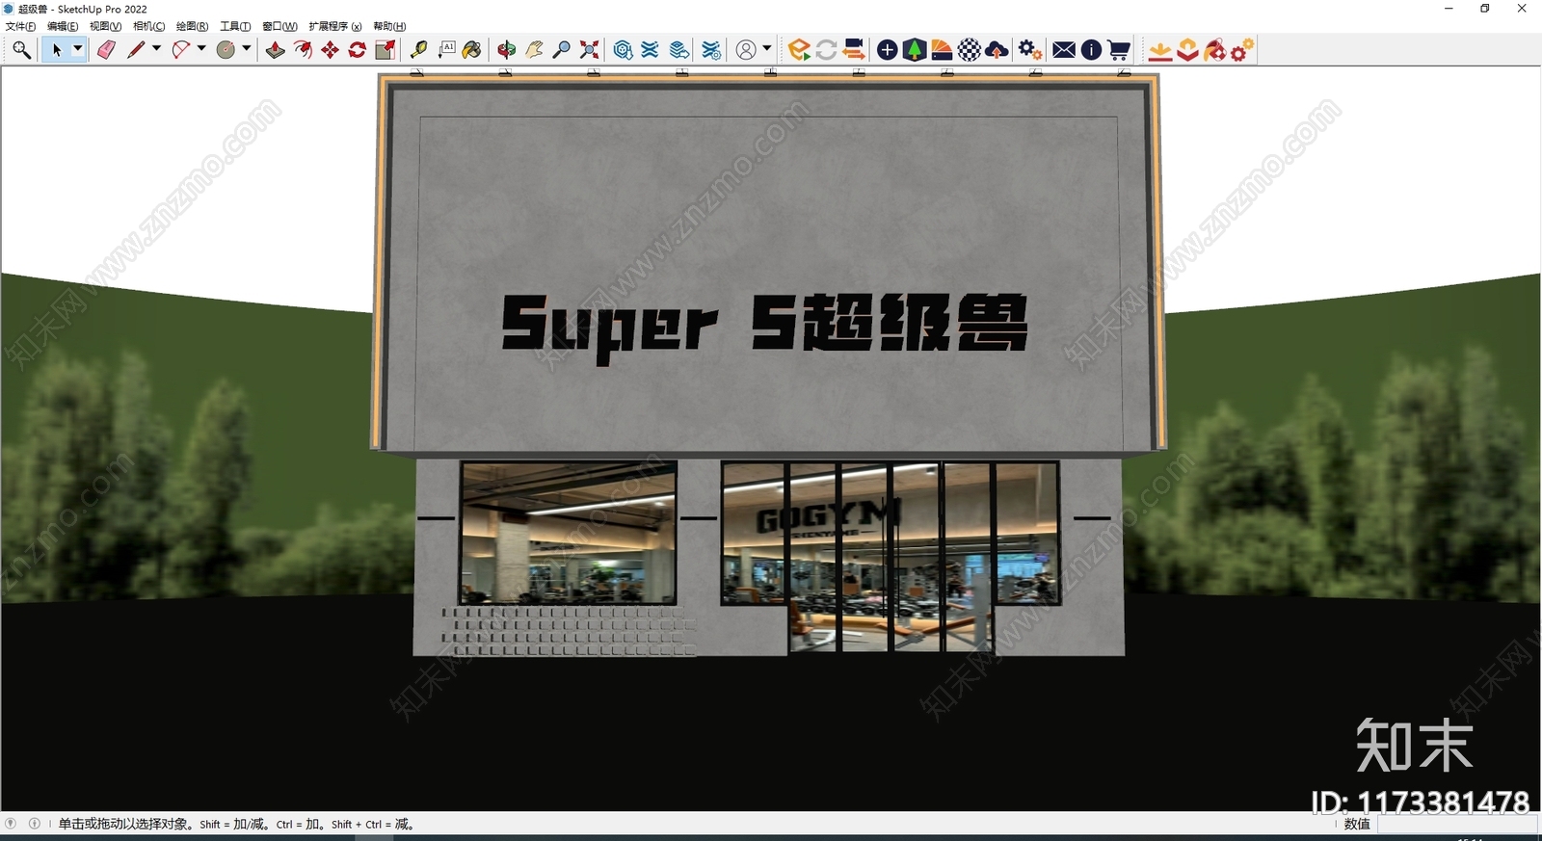
Task: Open the 扩展程序(x) menu
Action: point(334,26)
